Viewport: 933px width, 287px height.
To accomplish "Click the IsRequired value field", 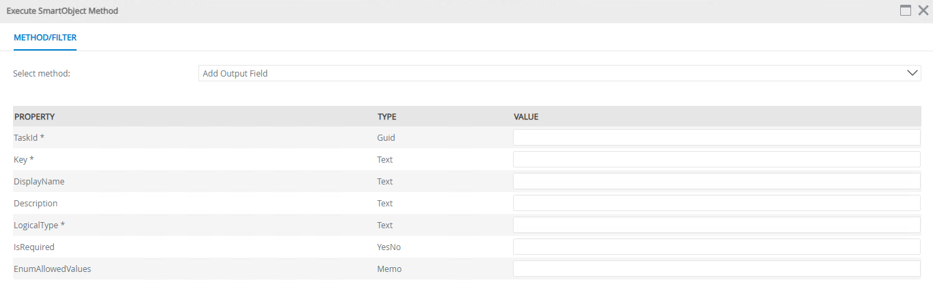I will 716,247.
